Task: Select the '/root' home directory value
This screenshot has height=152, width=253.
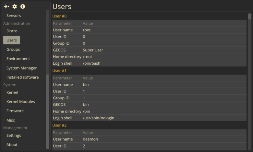Action: (x=87, y=57)
